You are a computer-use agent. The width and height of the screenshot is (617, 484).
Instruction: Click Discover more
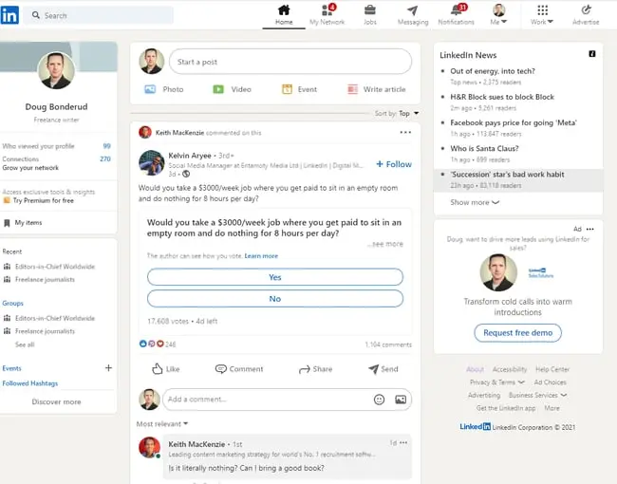click(x=56, y=401)
